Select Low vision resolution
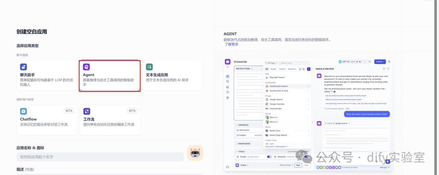The width and height of the screenshot is (439, 175). 306,165
